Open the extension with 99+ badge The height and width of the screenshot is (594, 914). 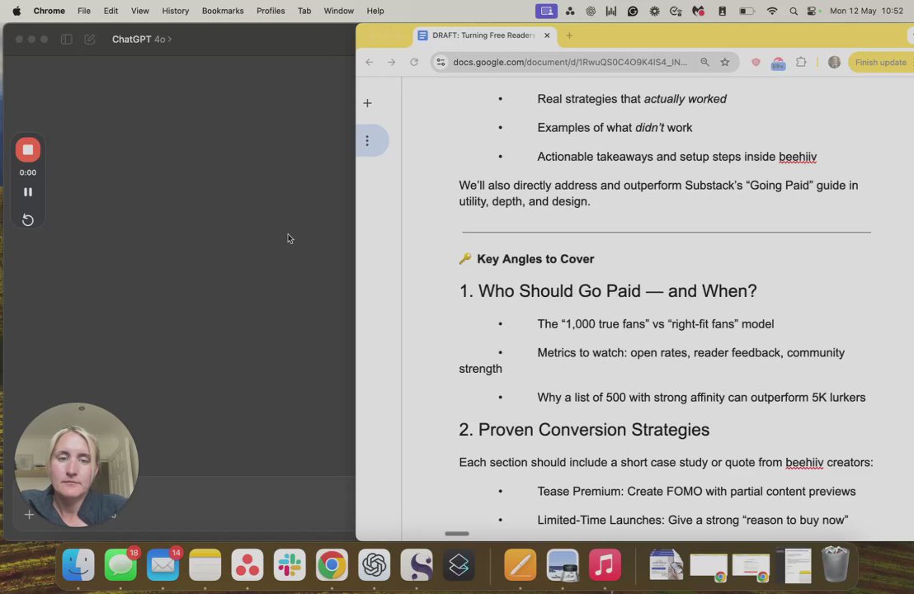click(x=778, y=64)
